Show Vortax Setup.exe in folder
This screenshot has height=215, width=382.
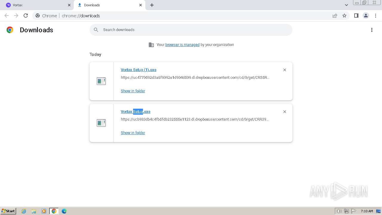click(x=133, y=133)
